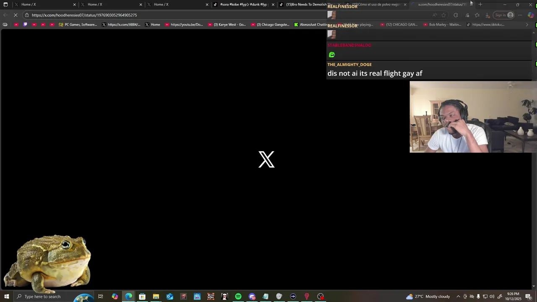Switch to the first Home / X tab
Screen dimensions: 537x302
[44, 5]
